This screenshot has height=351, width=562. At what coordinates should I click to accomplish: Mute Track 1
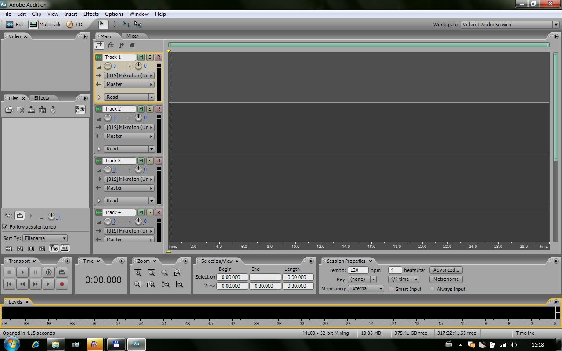coord(141,57)
